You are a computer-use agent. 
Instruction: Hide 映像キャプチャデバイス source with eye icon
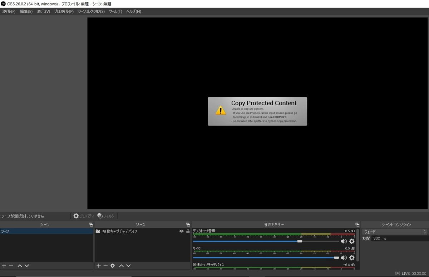pyautogui.click(x=181, y=231)
